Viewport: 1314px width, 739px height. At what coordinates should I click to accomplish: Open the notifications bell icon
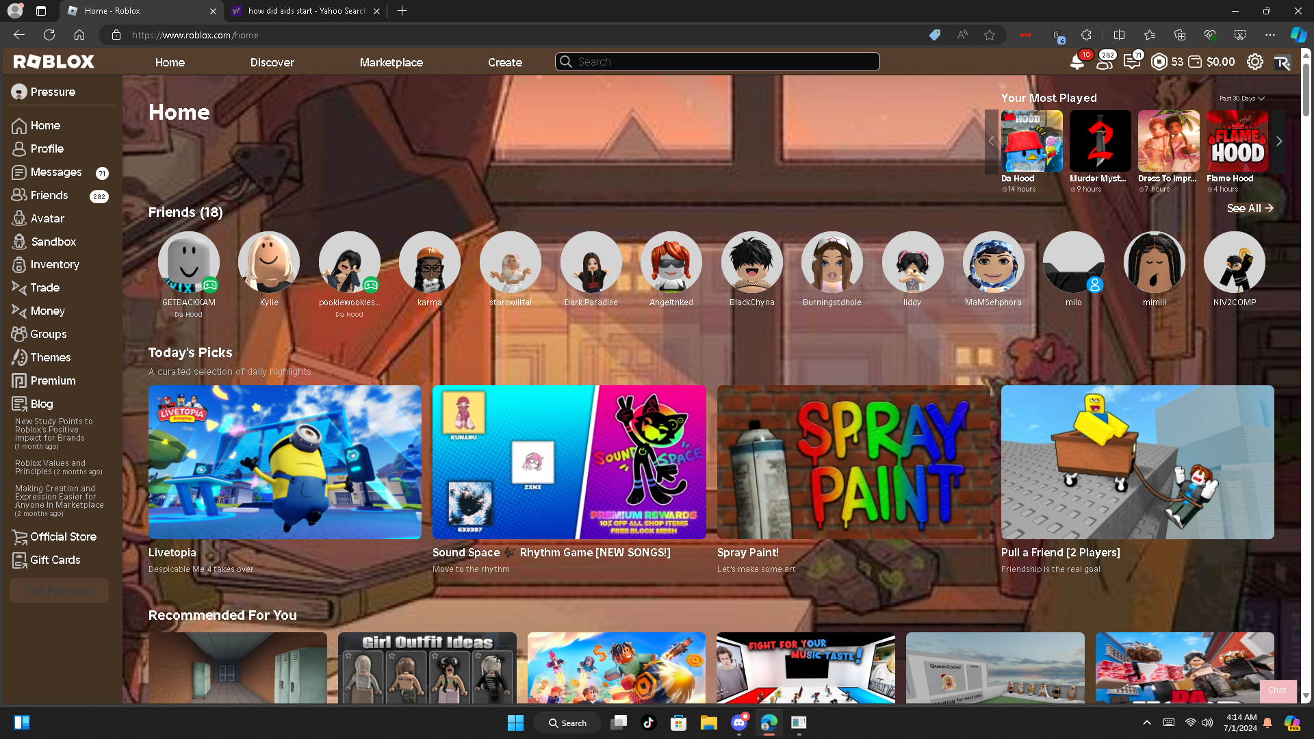pyautogui.click(x=1077, y=62)
